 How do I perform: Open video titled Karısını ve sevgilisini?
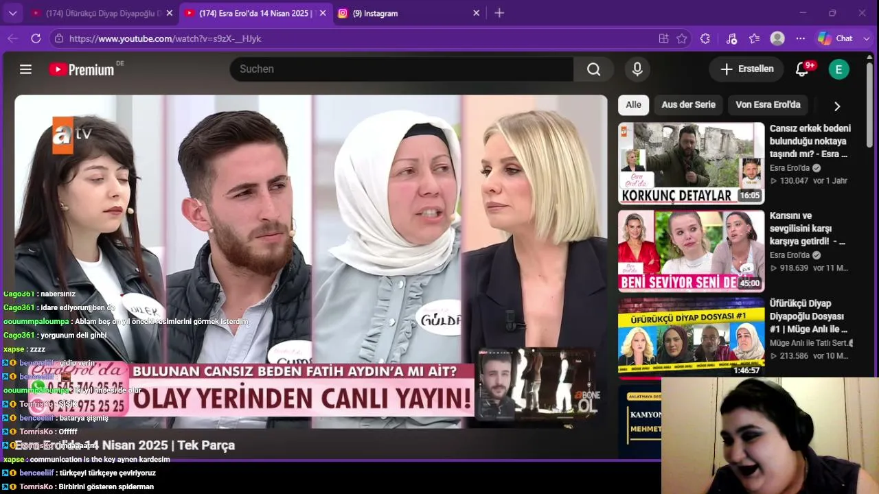(x=808, y=228)
